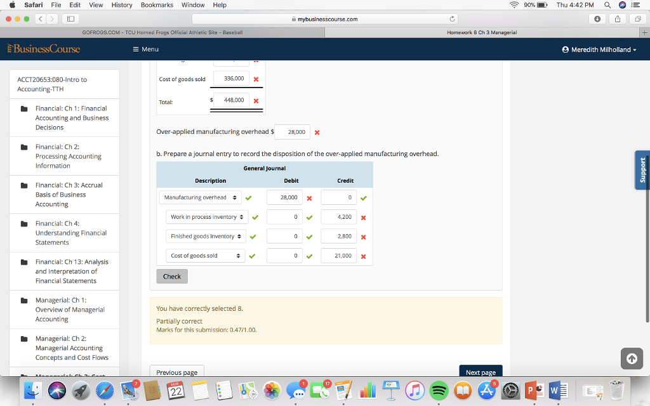The width and height of the screenshot is (650, 406).
Task: Click Safari share button
Action: pos(618,18)
